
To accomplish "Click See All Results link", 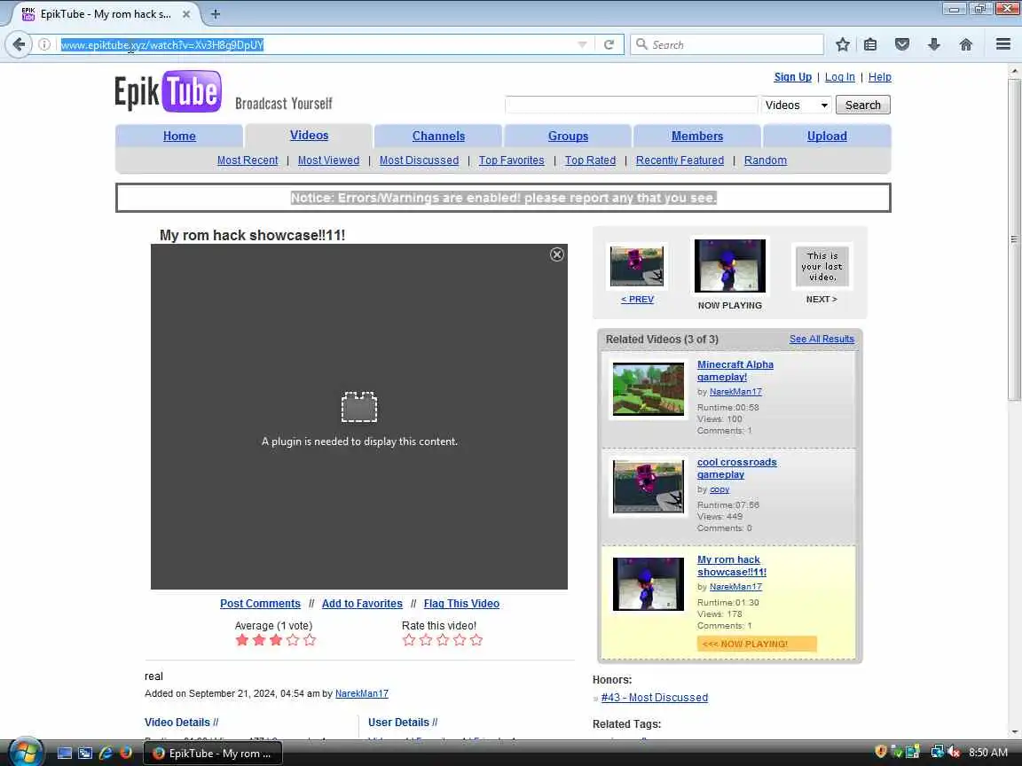I will pos(822,339).
